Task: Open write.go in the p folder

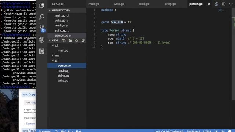Action: coord(63,81)
